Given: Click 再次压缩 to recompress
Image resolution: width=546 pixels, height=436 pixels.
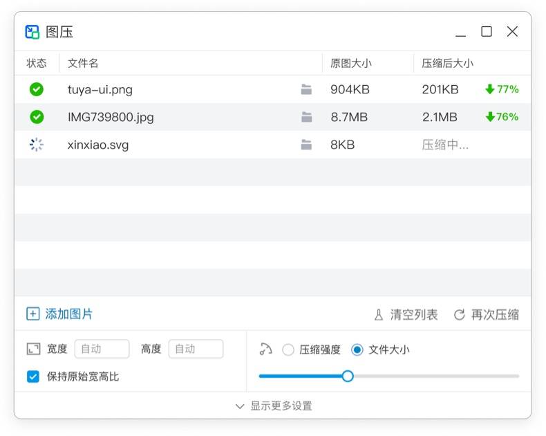Looking at the screenshot, I should click(x=487, y=315).
